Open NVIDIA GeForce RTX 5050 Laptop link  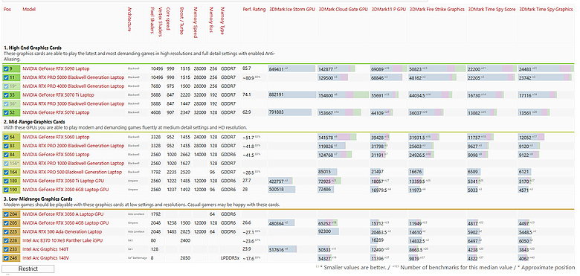coord(56,155)
